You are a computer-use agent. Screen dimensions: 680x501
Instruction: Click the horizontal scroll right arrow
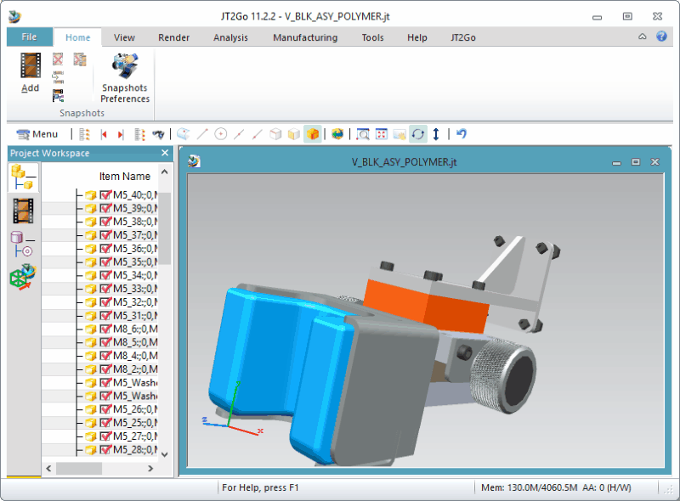(150, 469)
